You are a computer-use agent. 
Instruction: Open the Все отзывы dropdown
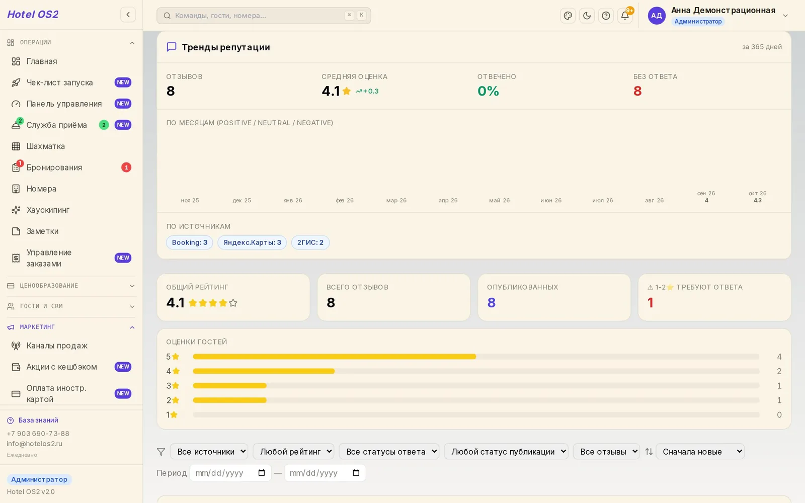[606, 452]
